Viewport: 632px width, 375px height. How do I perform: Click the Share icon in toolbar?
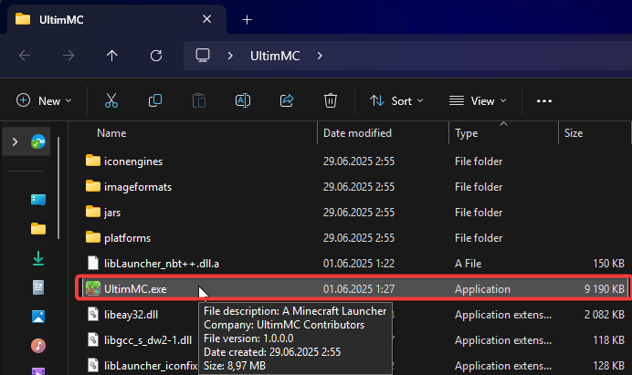pos(287,100)
